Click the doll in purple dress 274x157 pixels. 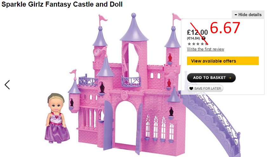tap(57, 118)
